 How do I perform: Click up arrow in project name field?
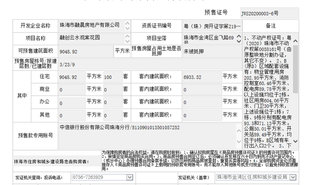click(127, 36)
